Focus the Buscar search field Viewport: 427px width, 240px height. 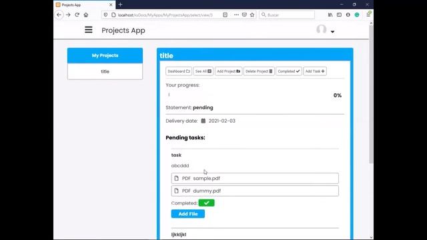287,15
